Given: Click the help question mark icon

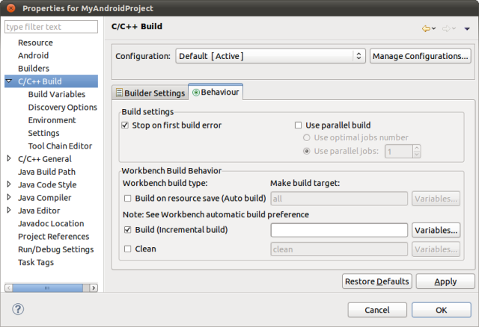Looking at the screenshot, I should point(19,309).
